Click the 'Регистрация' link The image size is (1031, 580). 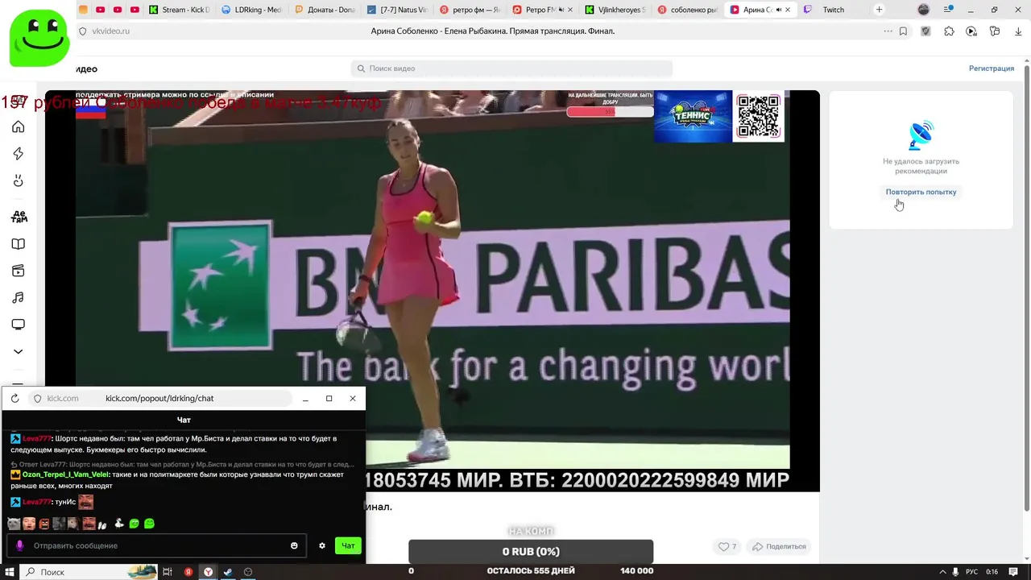click(x=992, y=68)
